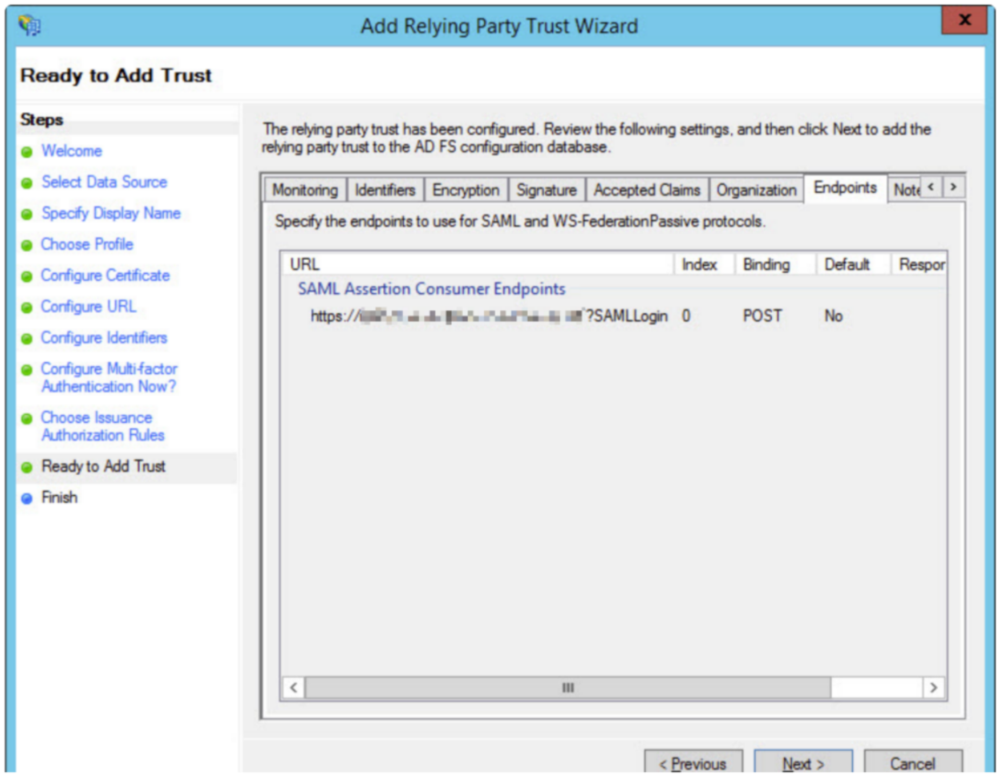Screen dimensions: 1002x775
Task: Click the green bullet beside Welcome step
Action: click(x=28, y=152)
